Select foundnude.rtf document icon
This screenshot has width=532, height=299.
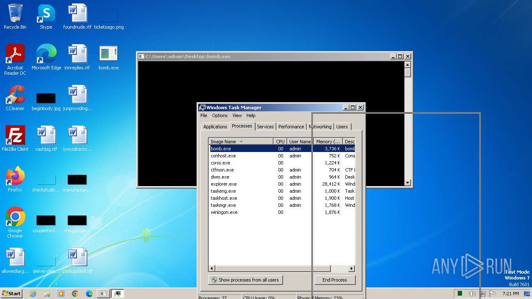(x=77, y=17)
